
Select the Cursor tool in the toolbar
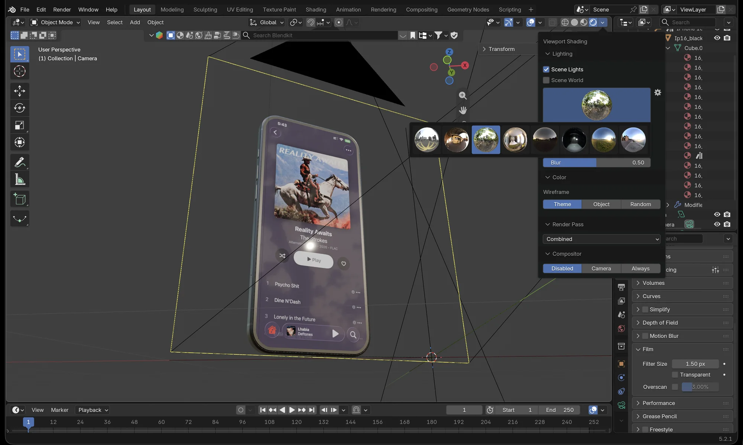pos(19,71)
